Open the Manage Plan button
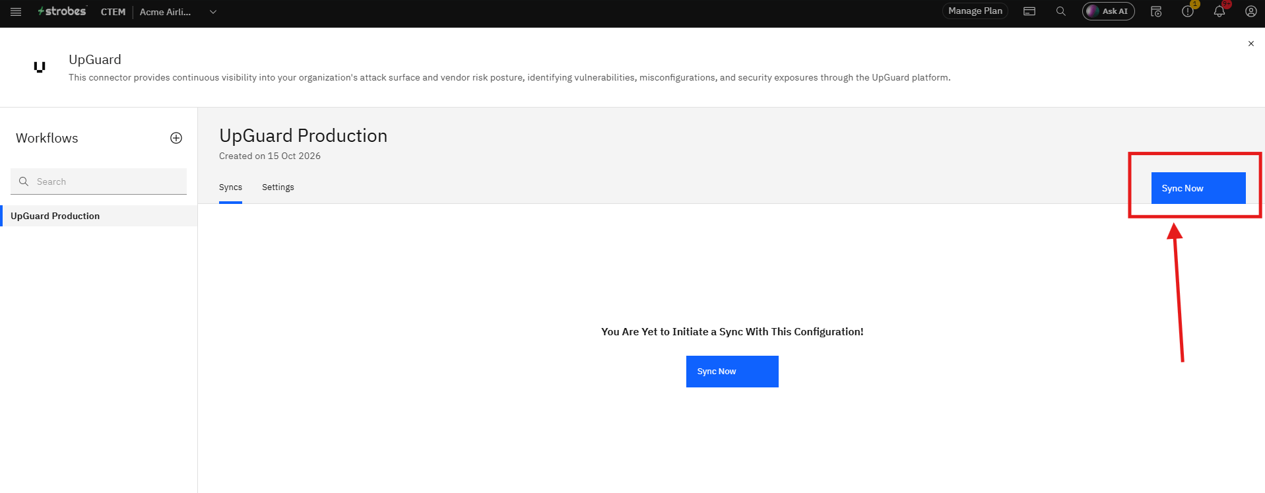The width and height of the screenshot is (1265, 493). point(975,11)
